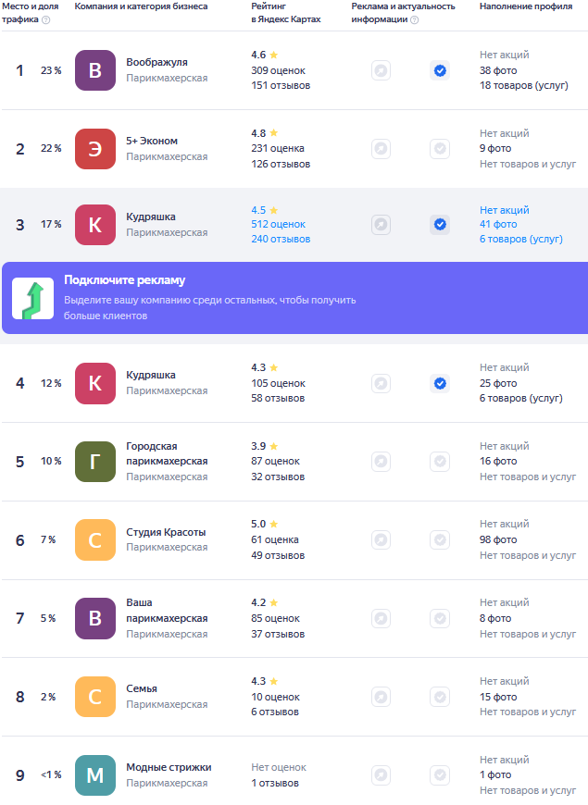Click the avatar of Кудряшка with 105 оценок
This screenshot has height=805, width=588.
pyautogui.click(x=95, y=383)
